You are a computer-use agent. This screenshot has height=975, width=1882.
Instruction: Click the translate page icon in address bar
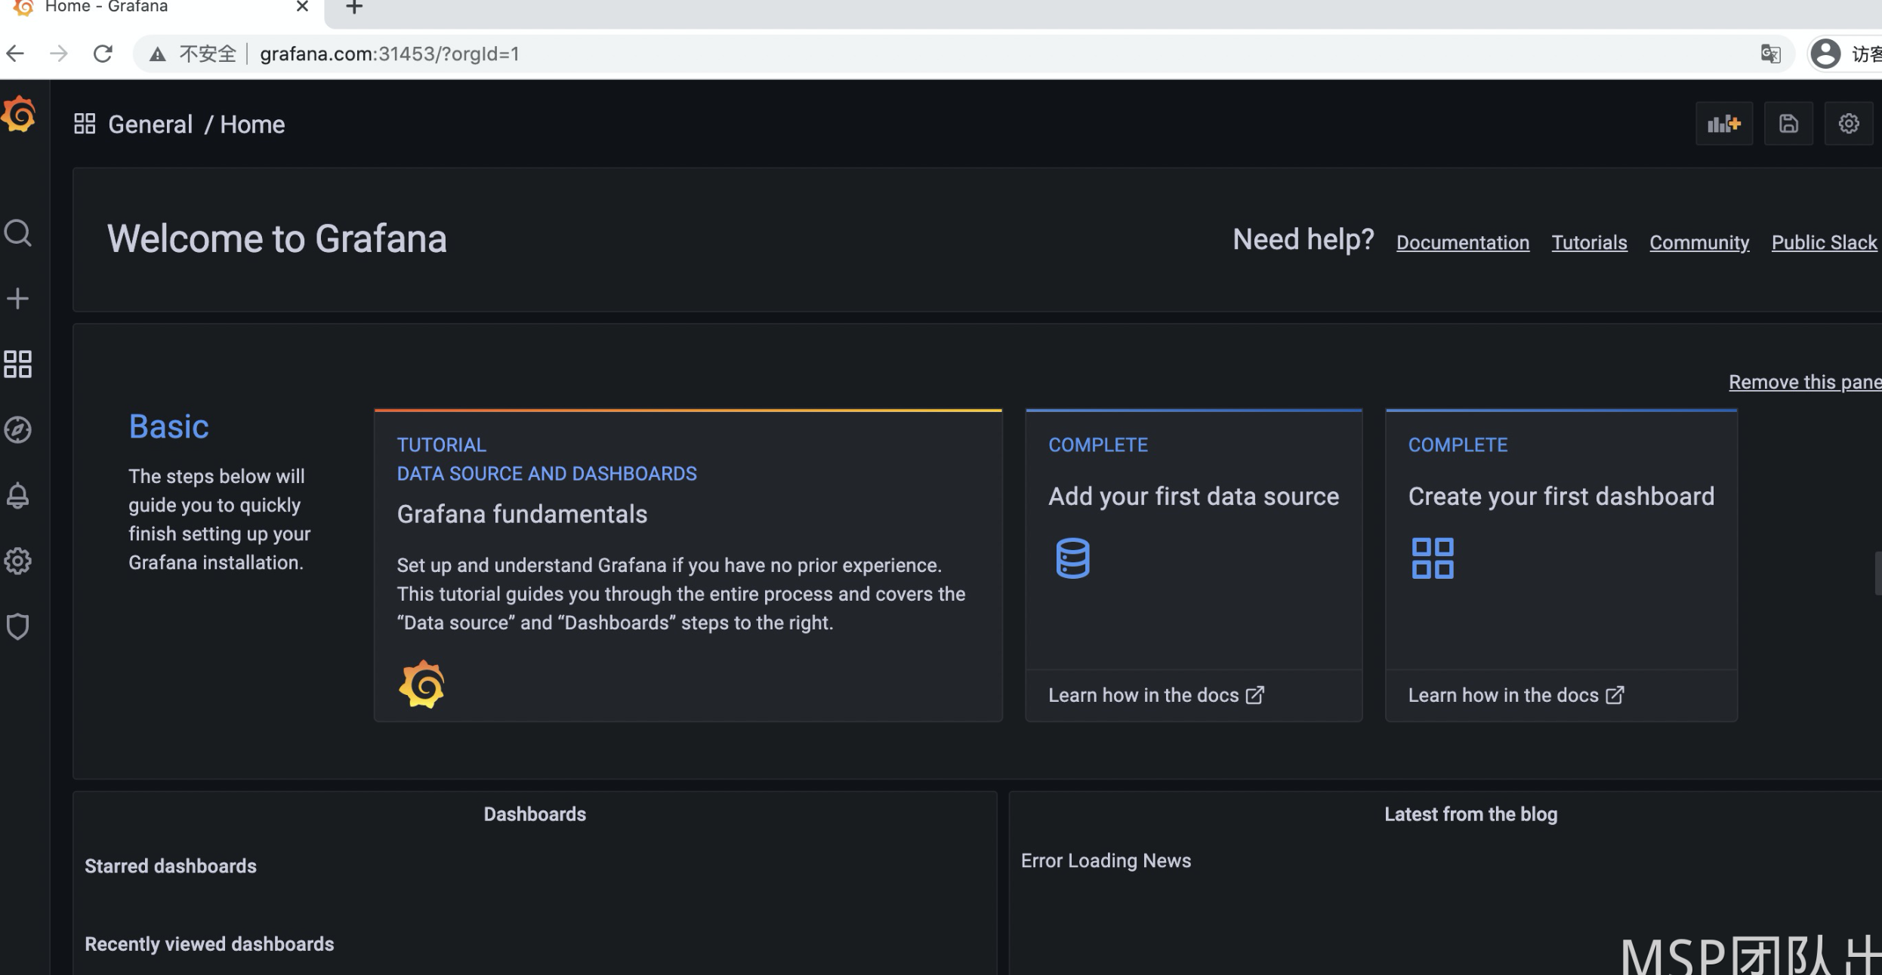(x=1770, y=54)
